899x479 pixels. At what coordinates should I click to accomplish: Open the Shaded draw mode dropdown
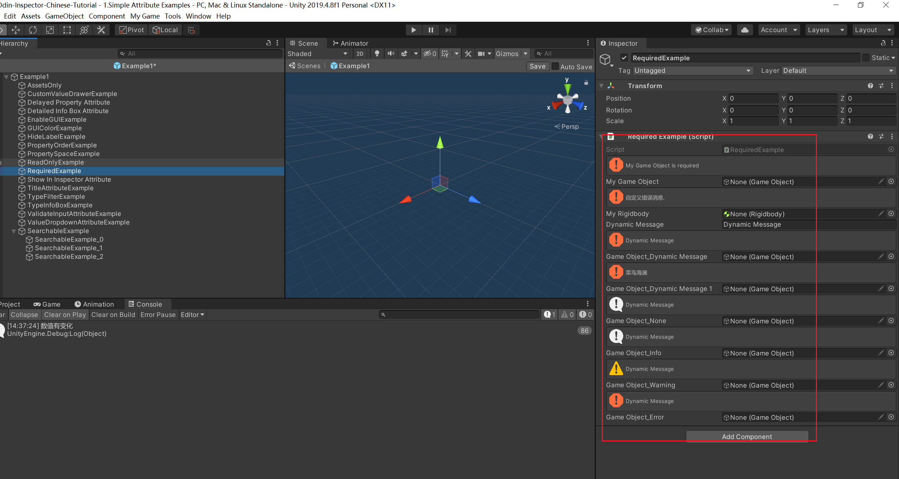[x=317, y=54]
